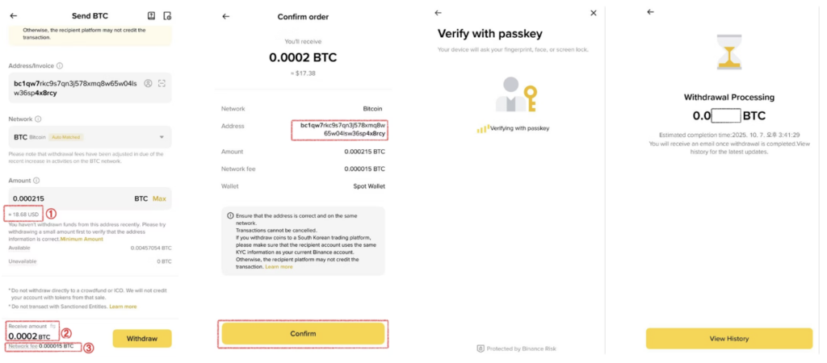The height and width of the screenshot is (363, 827).
Task: Click the info icon next to Network
Action: [39, 119]
